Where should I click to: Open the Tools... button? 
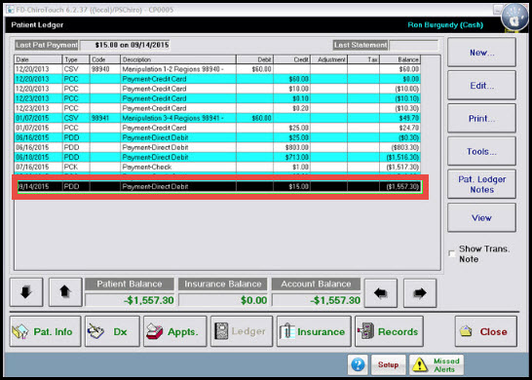point(481,151)
